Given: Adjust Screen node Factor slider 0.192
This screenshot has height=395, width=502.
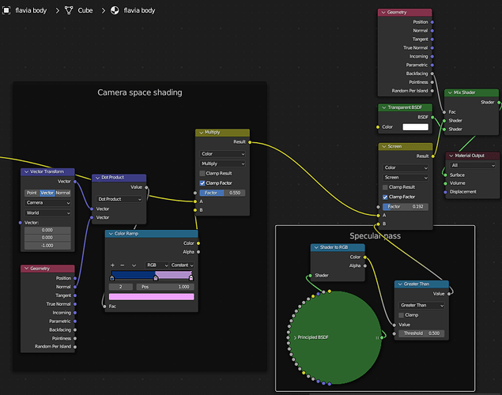Looking at the screenshot, I should pyautogui.click(x=406, y=207).
